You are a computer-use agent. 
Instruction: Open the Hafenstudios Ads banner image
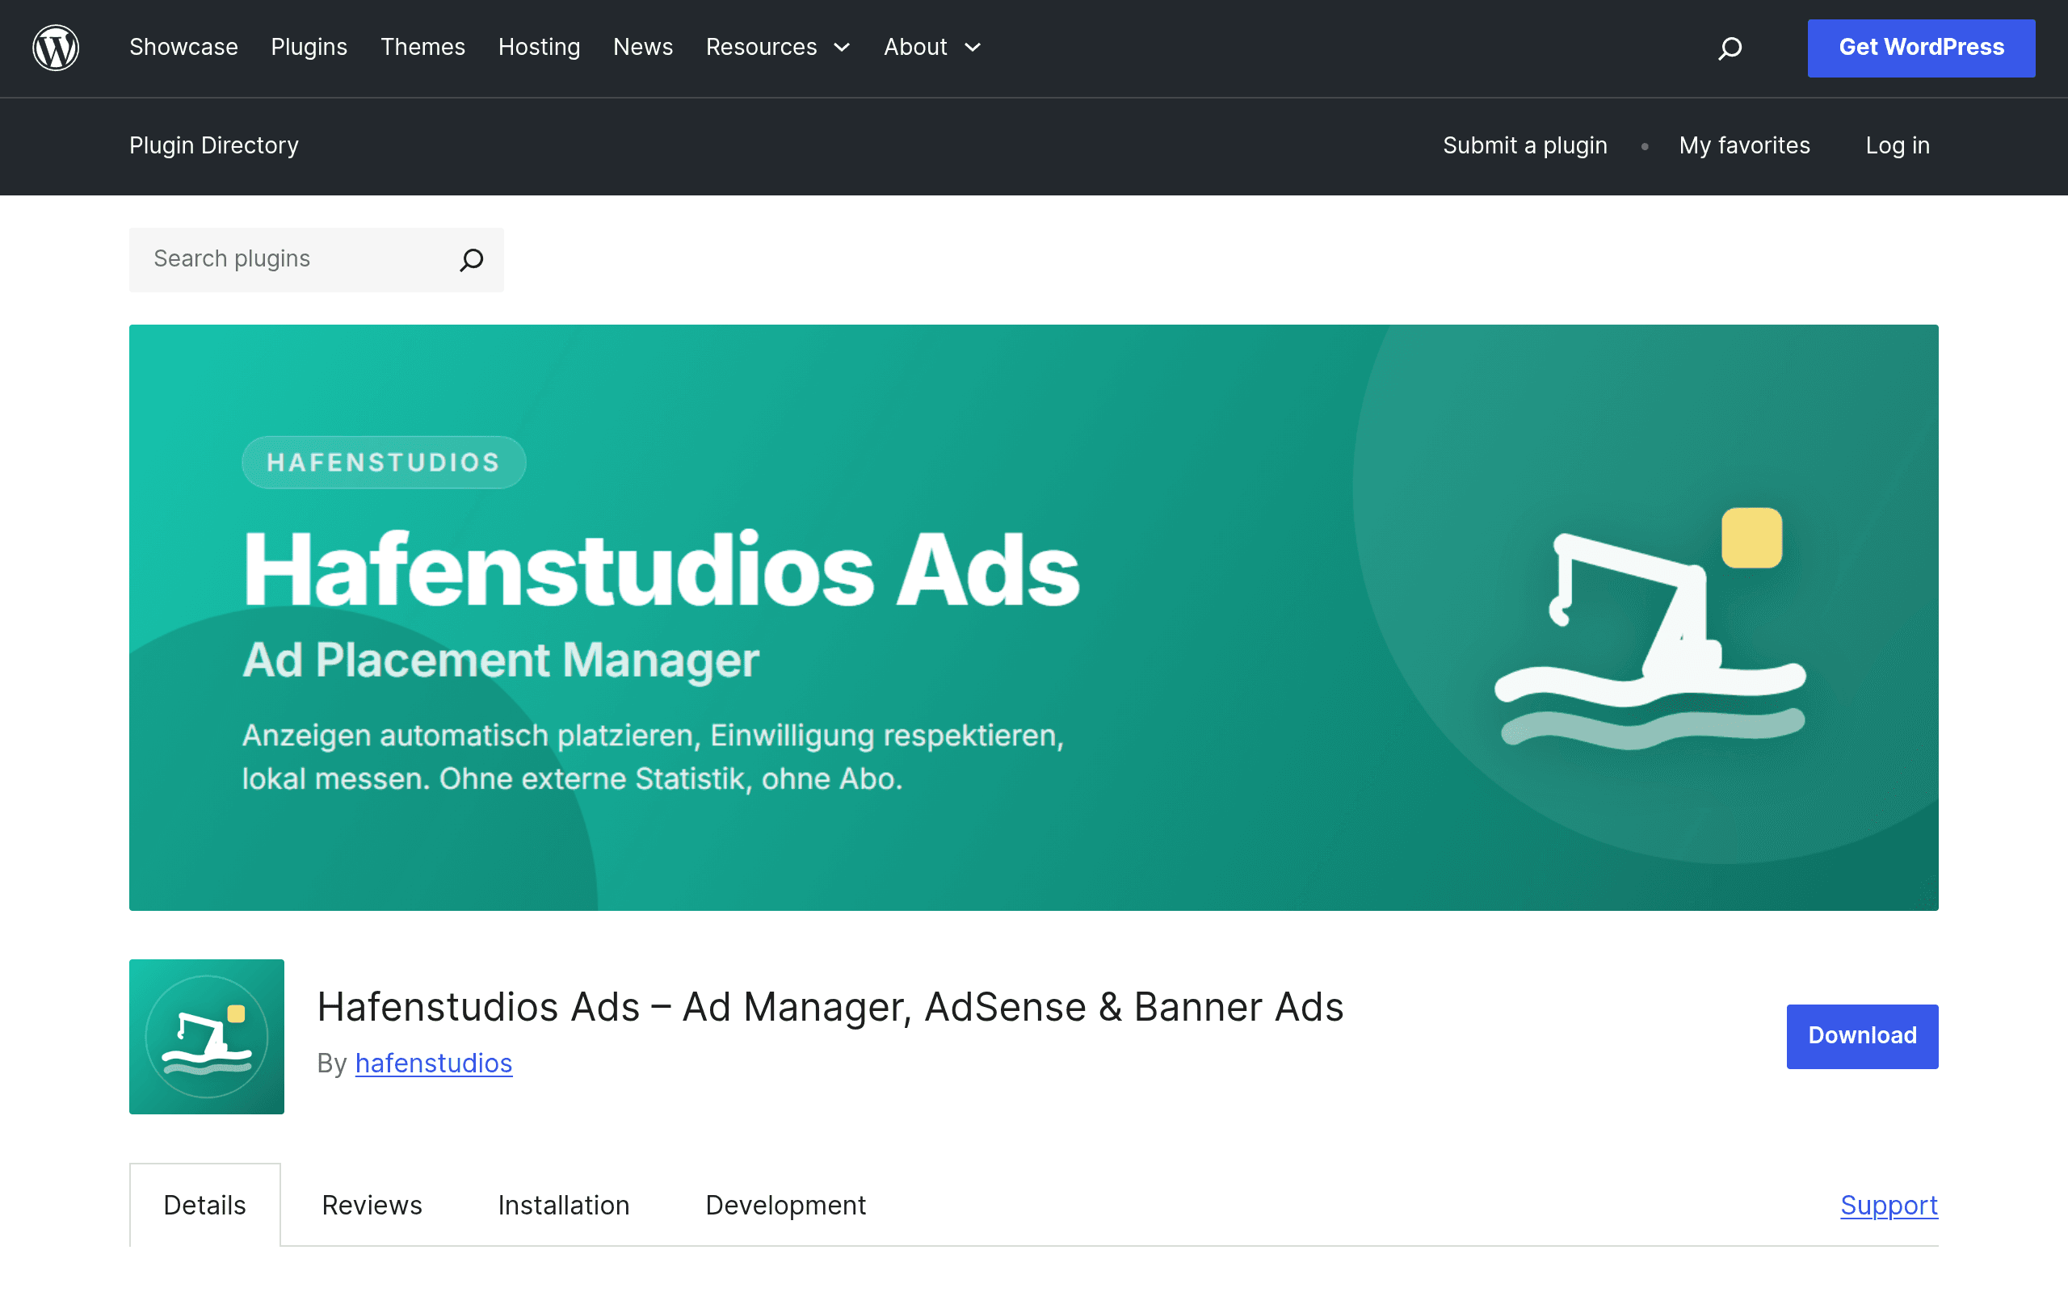[x=1034, y=617]
